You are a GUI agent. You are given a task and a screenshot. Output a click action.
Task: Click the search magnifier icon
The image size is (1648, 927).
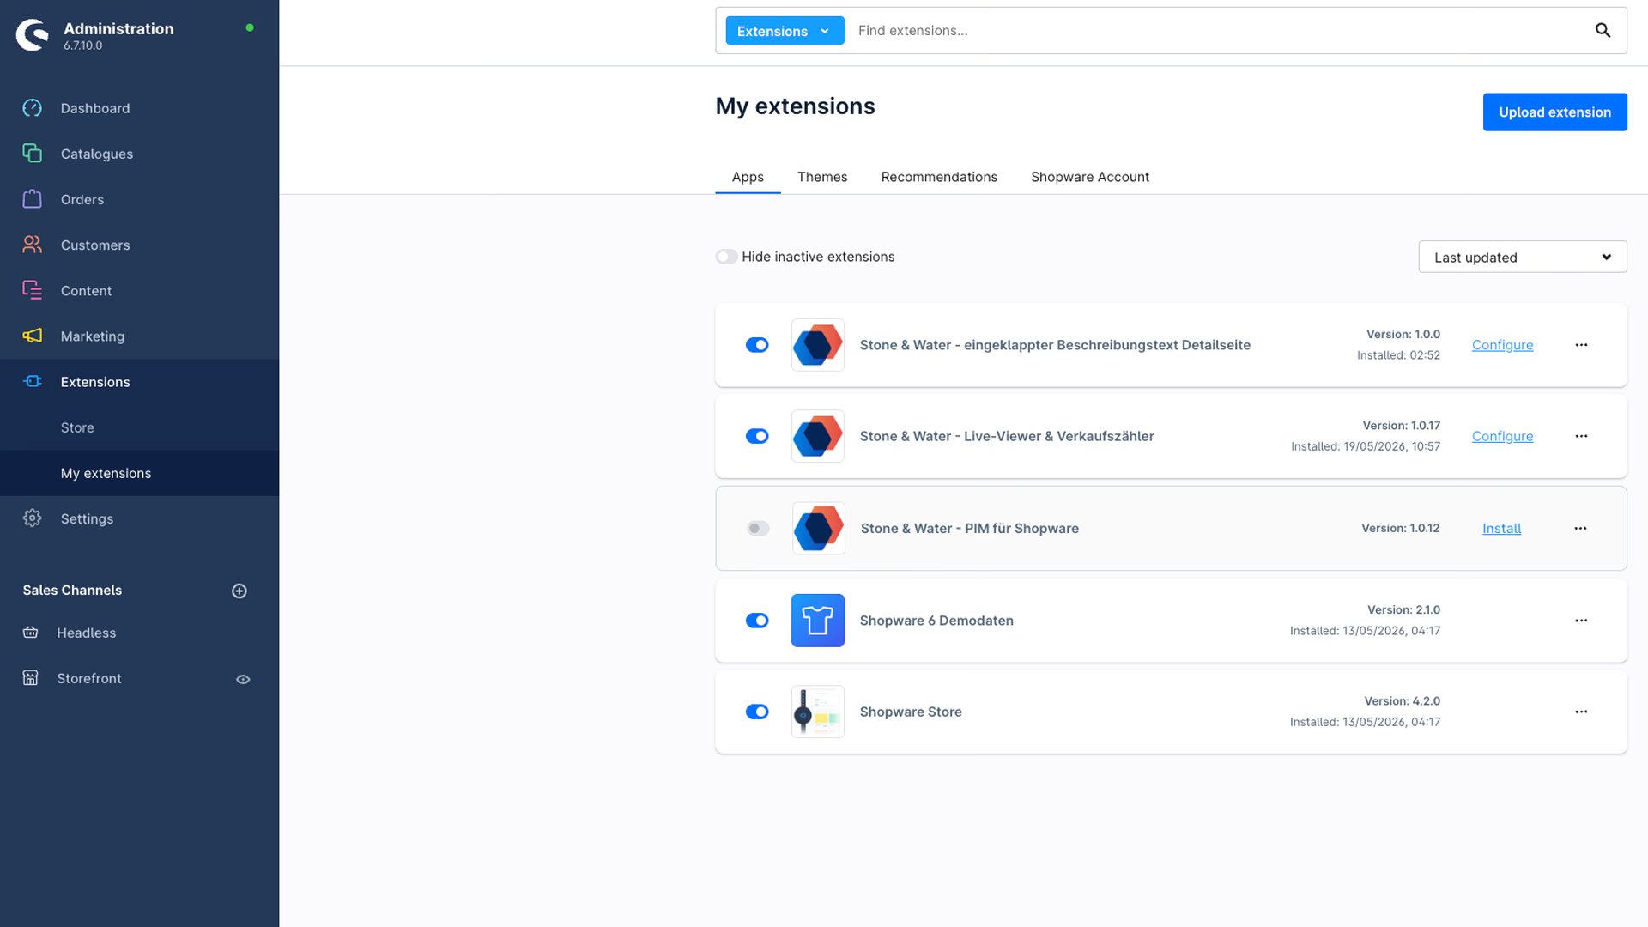[1603, 30]
